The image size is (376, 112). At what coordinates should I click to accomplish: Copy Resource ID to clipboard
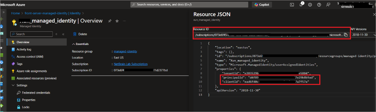click(346, 35)
